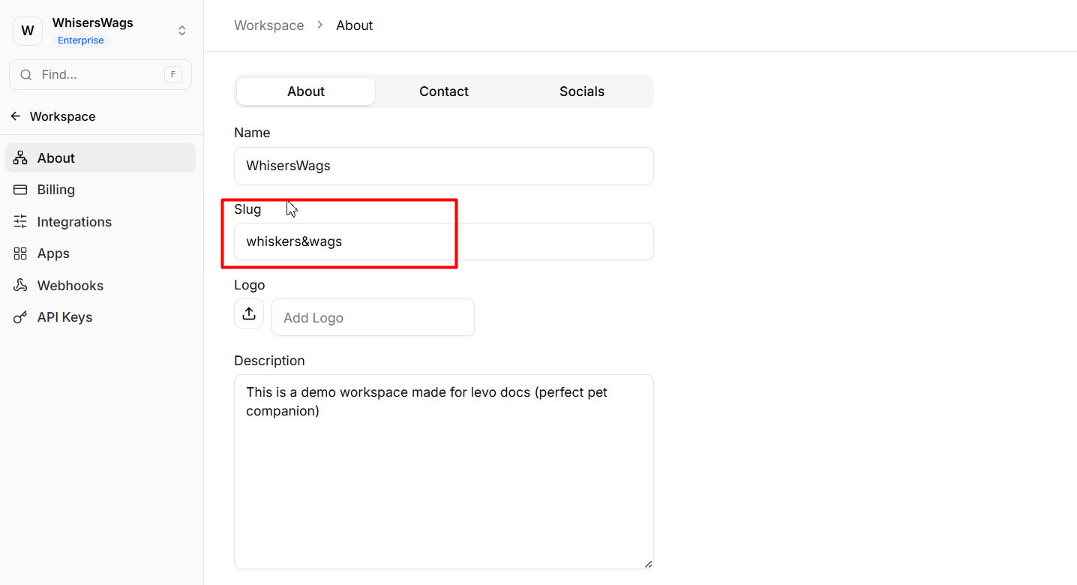Click the back arrow beside Workspace
Viewport: 1077px width, 585px height.
(16, 116)
